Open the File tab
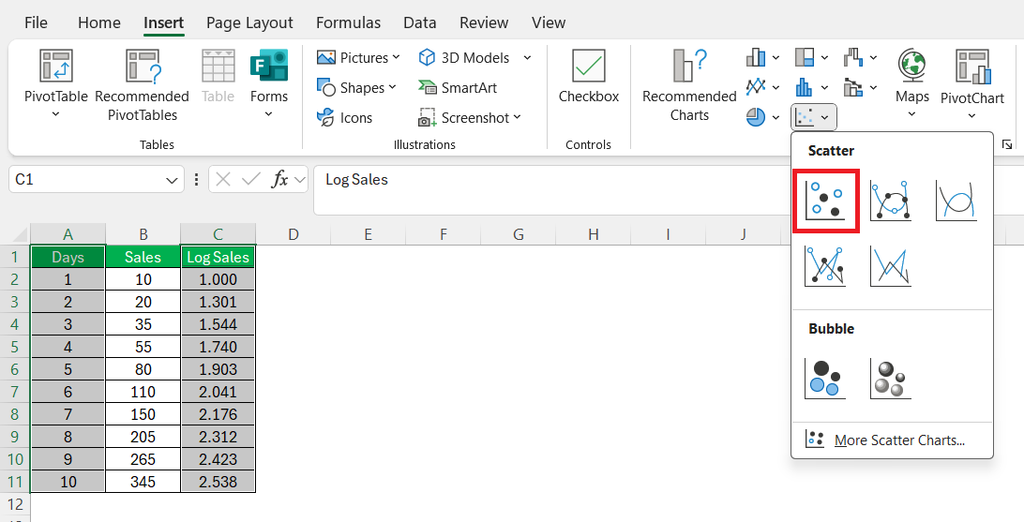1024x522 pixels. click(x=36, y=22)
